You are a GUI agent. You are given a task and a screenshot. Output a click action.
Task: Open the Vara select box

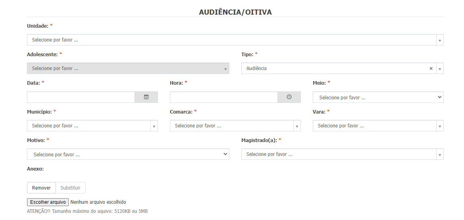(378, 126)
